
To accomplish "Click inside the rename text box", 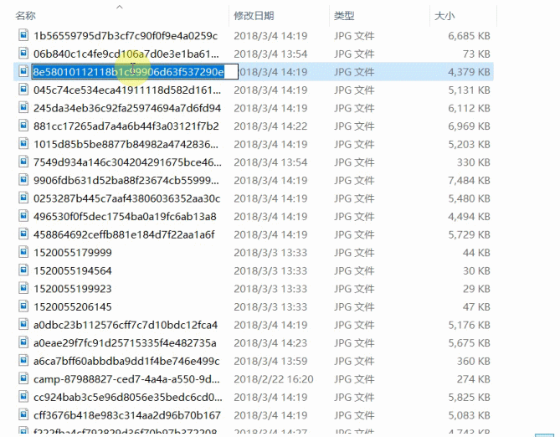I will 135,72.
